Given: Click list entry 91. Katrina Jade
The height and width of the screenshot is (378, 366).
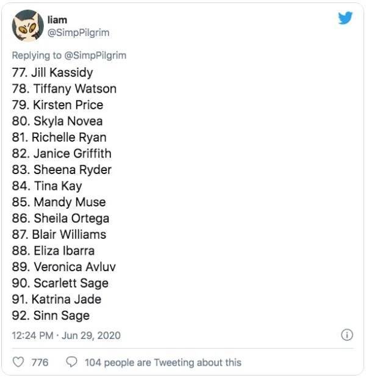Looking at the screenshot, I should pos(57,299).
